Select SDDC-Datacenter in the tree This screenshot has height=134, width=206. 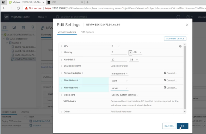click(18, 39)
